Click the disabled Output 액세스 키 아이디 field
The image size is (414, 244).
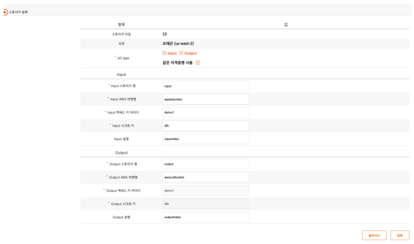[x=205, y=190]
